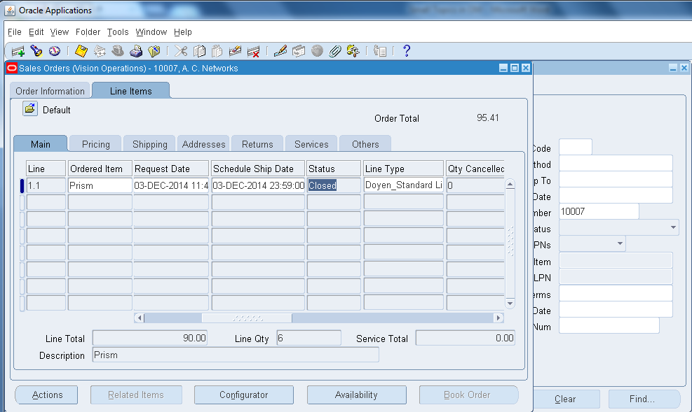Click the Switch Responsibilities hat icon
This screenshot has height=412, width=692.
(x=117, y=51)
